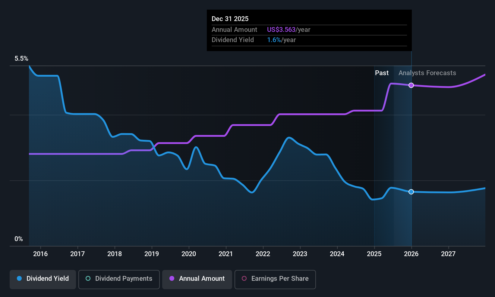Click the Analysts Forecasts label

tap(427, 73)
